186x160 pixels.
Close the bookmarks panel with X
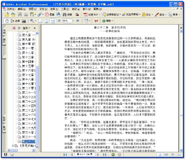(34, 28)
